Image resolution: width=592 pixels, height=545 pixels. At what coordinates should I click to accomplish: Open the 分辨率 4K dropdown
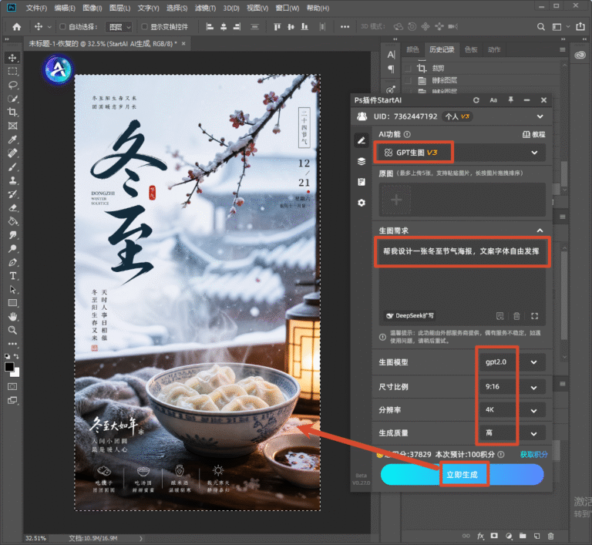(x=512, y=410)
